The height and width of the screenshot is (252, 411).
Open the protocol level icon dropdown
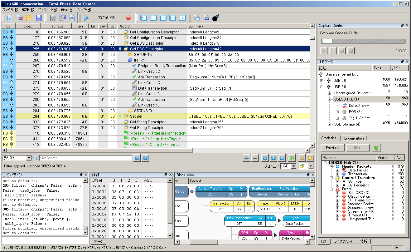[x=306, y=166]
